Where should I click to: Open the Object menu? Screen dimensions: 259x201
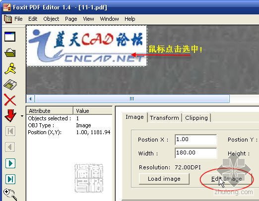coord(51,19)
